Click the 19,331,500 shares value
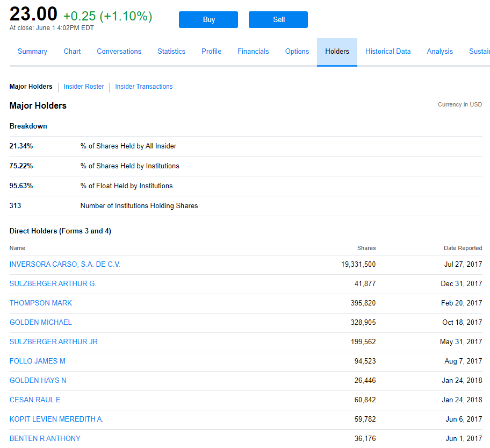The height and width of the screenshot is (448, 490). [x=358, y=265]
